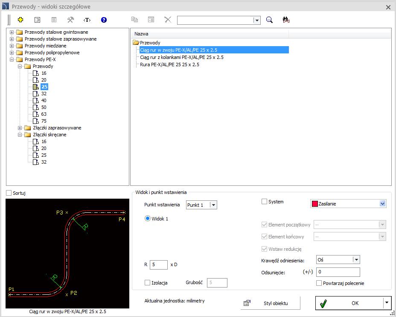Select size 40 in the tree
The width and height of the screenshot is (396, 317).
coord(44,100)
